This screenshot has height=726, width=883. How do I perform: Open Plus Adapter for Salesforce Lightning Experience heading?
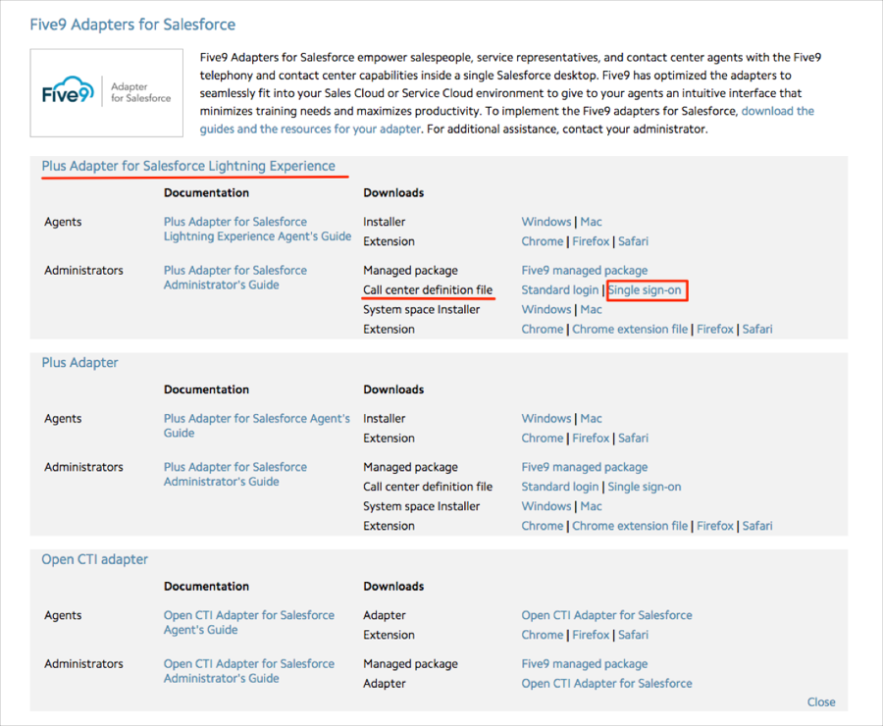point(188,167)
